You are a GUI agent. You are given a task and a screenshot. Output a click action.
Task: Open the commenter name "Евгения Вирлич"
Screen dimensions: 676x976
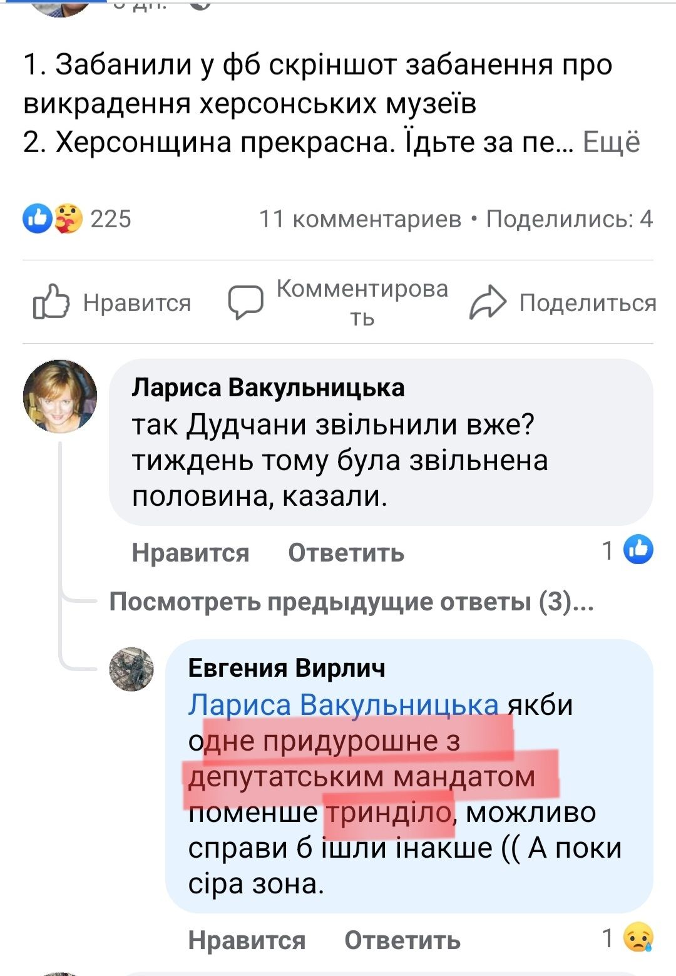pos(287,668)
